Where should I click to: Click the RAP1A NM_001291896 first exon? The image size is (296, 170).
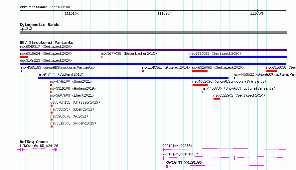(167, 166)
